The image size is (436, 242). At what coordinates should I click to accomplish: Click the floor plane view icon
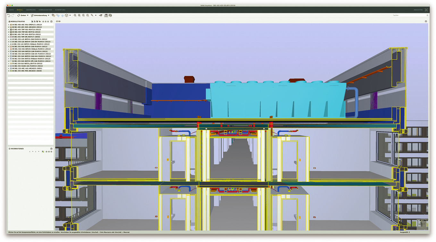click(101, 15)
